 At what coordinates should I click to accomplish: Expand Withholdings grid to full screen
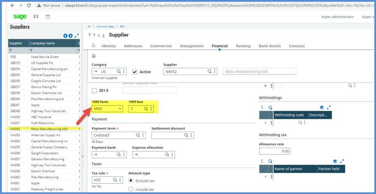329,108
